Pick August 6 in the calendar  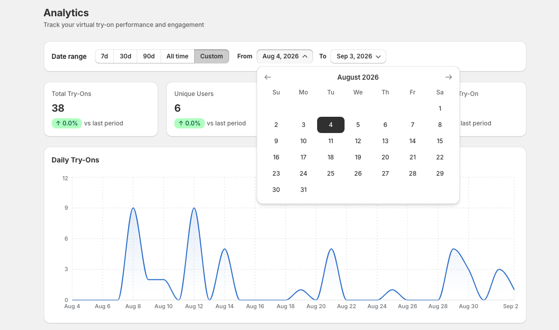point(385,125)
